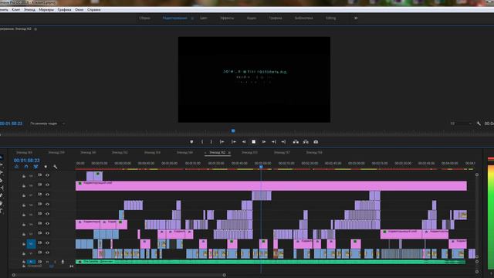Open timeline display settings wrench
The height and width of the screenshot is (278, 494).
tap(55, 167)
